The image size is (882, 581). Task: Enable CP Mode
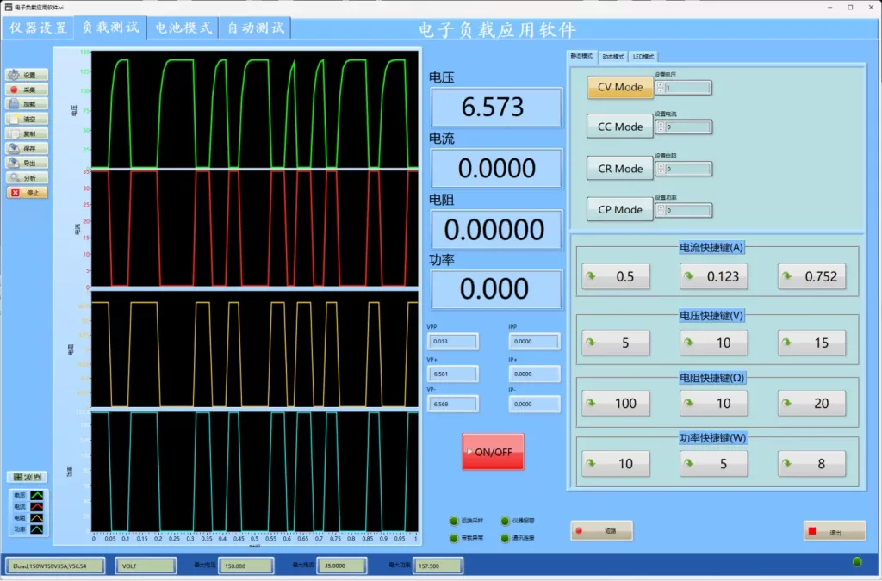point(620,209)
